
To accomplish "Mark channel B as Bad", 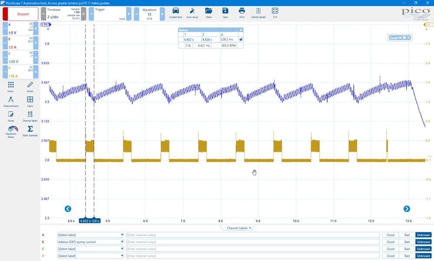I will point(407,242).
